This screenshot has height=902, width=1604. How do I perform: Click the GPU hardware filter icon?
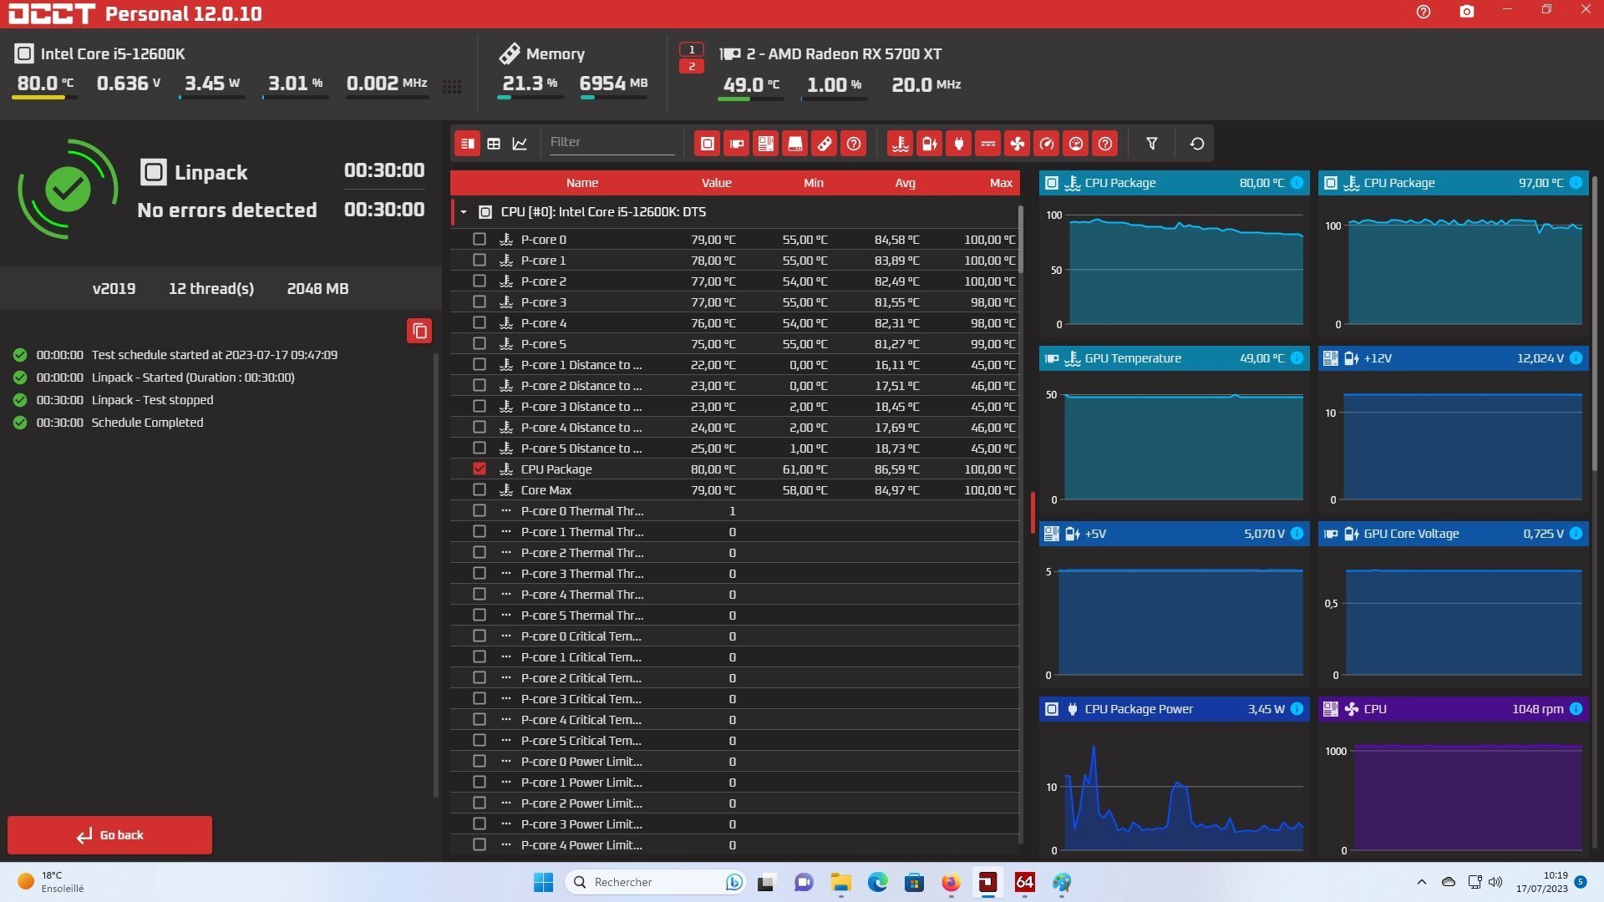(x=736, y=144)
